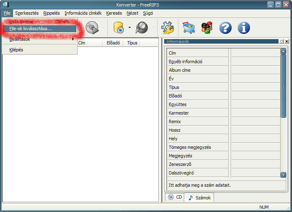
Task: Open the search icon's dropdown arrow
Action: click(153, 28)
